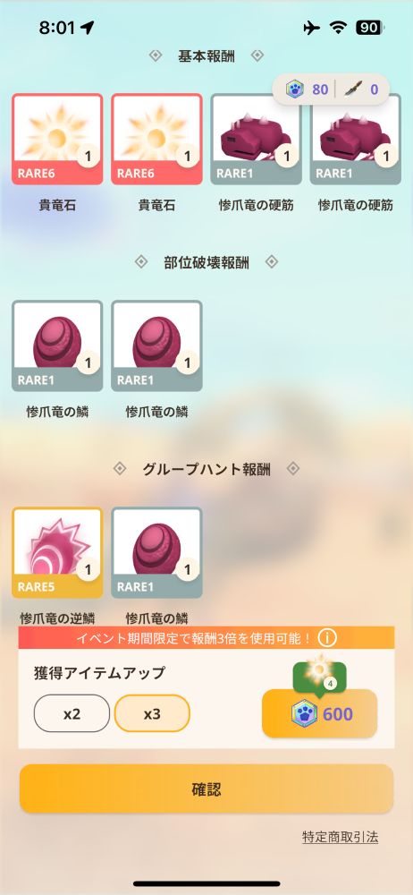Tap the 惨爪竜の逆鱗 RARE5 reward icon
This screenshot has height=895, width=413.
pyautogui.click(x=57, y=552)
